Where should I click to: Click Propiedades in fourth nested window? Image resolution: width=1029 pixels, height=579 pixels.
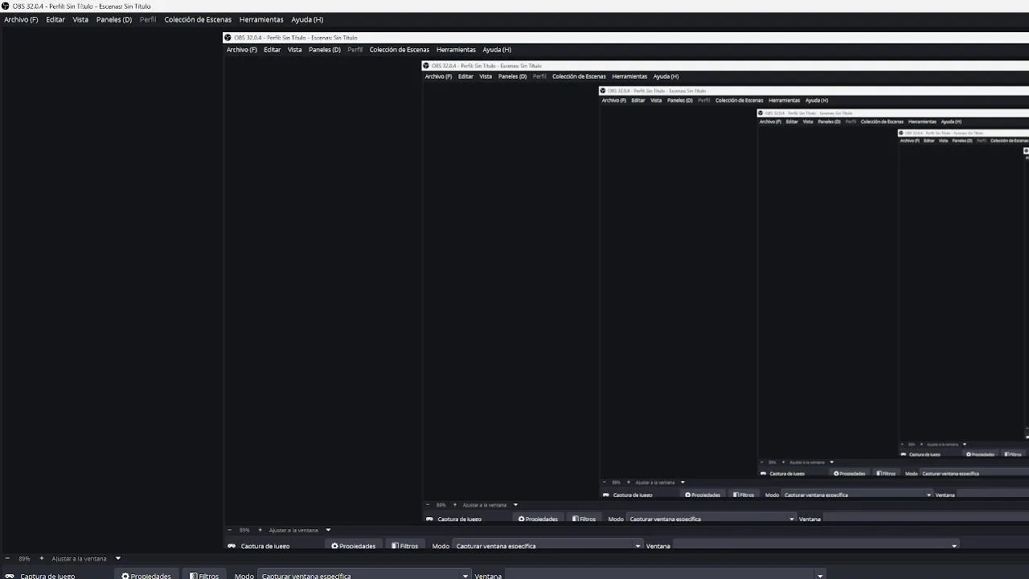pos(849,474)
